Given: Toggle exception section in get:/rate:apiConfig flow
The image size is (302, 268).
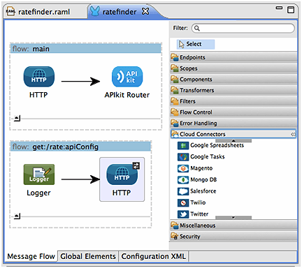Looking at the screenshot, I should pos(17,216).
